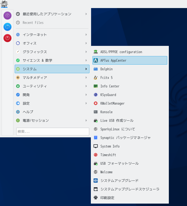This screenshot has width=187, height=206.
Task: Expand the オフィス submenu arrow
Action: [86, 43]
